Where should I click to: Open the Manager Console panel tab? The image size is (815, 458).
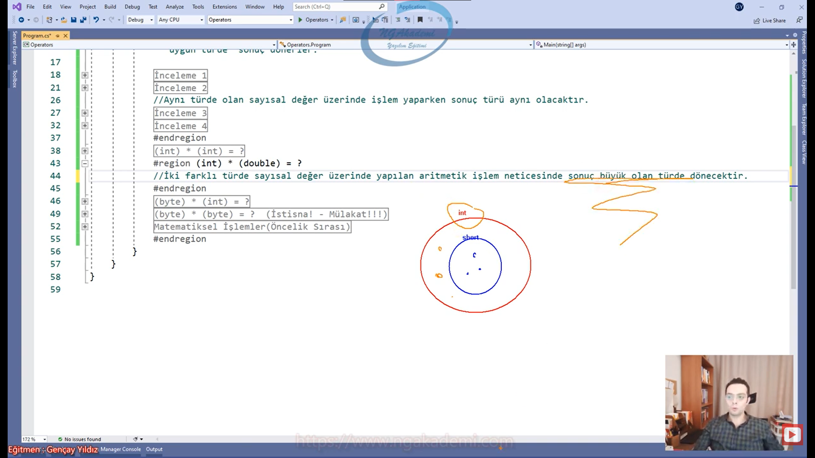121,449
